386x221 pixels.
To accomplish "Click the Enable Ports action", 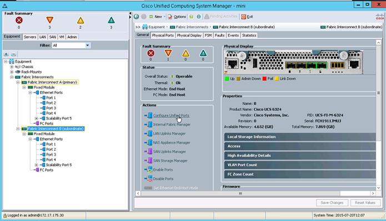I will click(x=163, y=169).
